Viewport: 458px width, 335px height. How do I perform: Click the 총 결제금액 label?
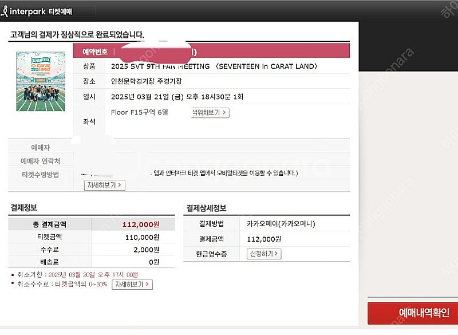point(49,224)
